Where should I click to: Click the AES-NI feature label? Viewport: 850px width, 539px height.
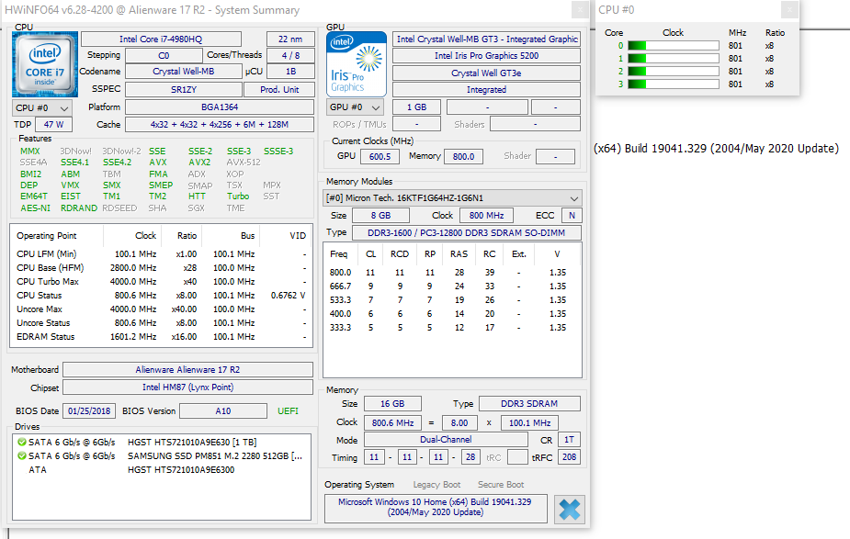(35, 208)
